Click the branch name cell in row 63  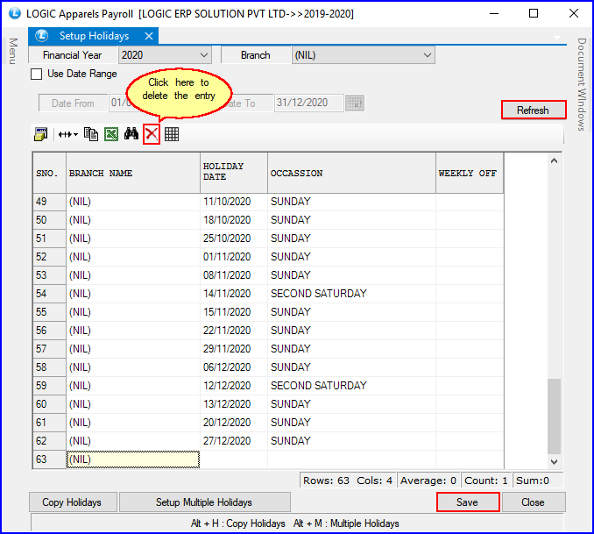click(x=133, y=459)
